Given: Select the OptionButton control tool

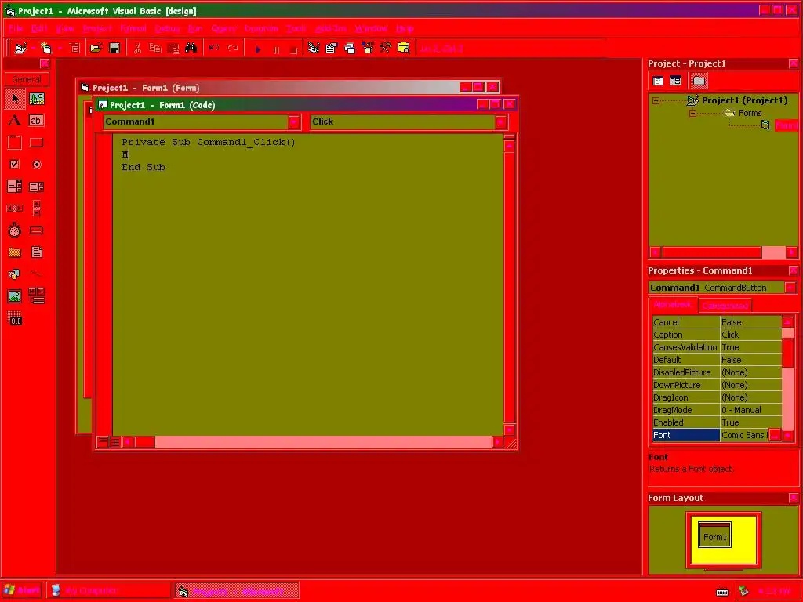Looking at the screenshot, I should (x=36, y=165).
